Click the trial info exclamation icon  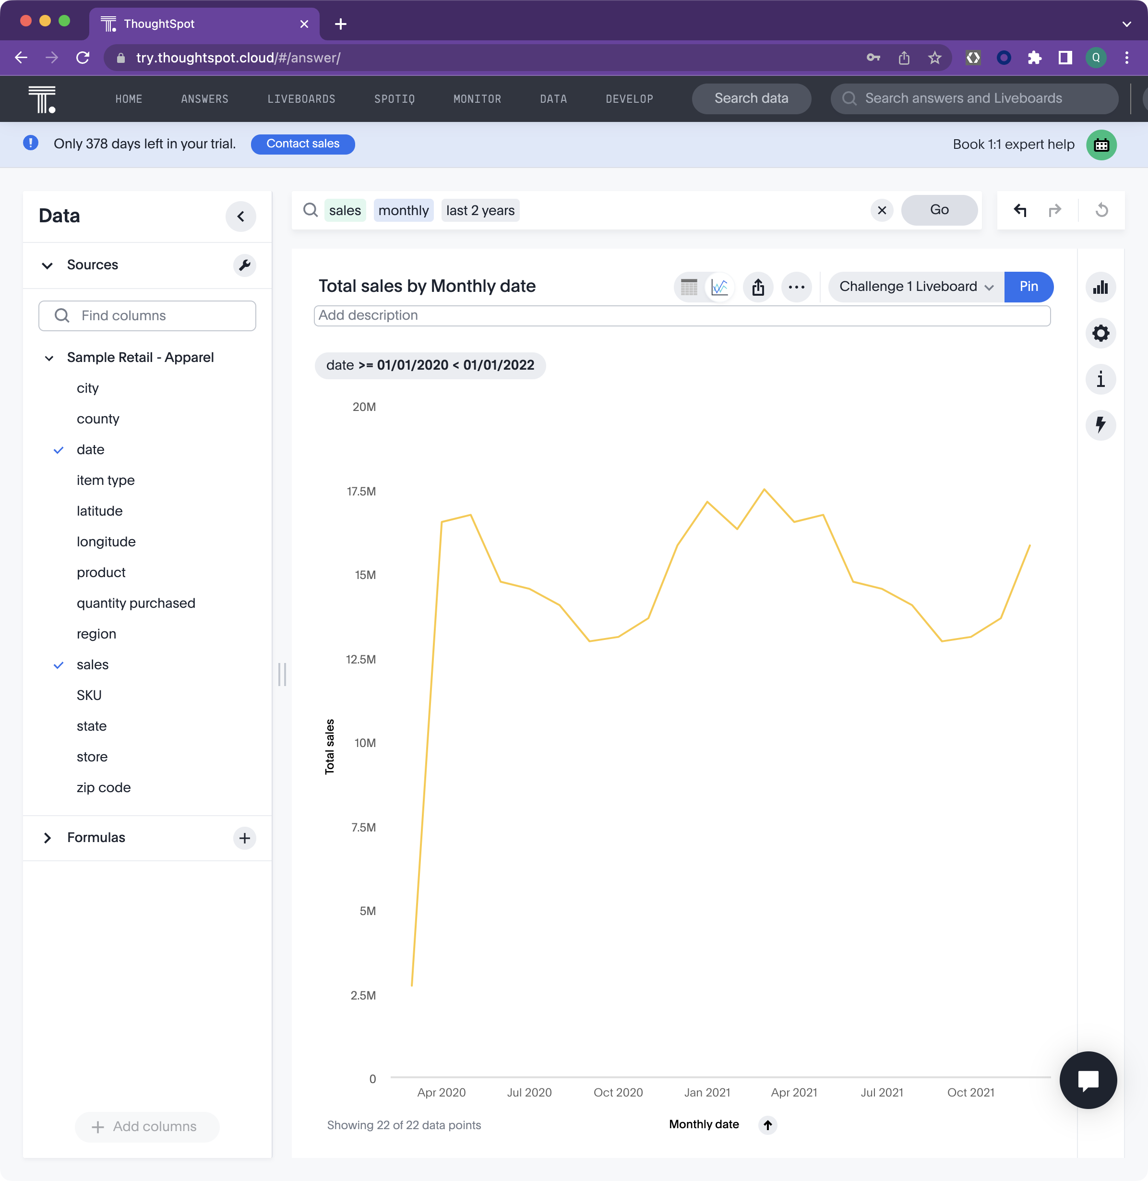[31, 143]
